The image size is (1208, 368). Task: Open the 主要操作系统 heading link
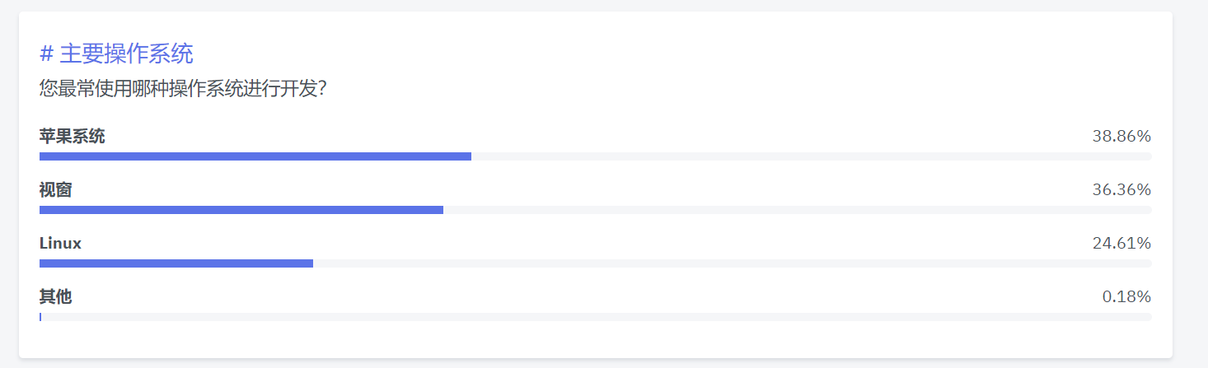point(116,54)
